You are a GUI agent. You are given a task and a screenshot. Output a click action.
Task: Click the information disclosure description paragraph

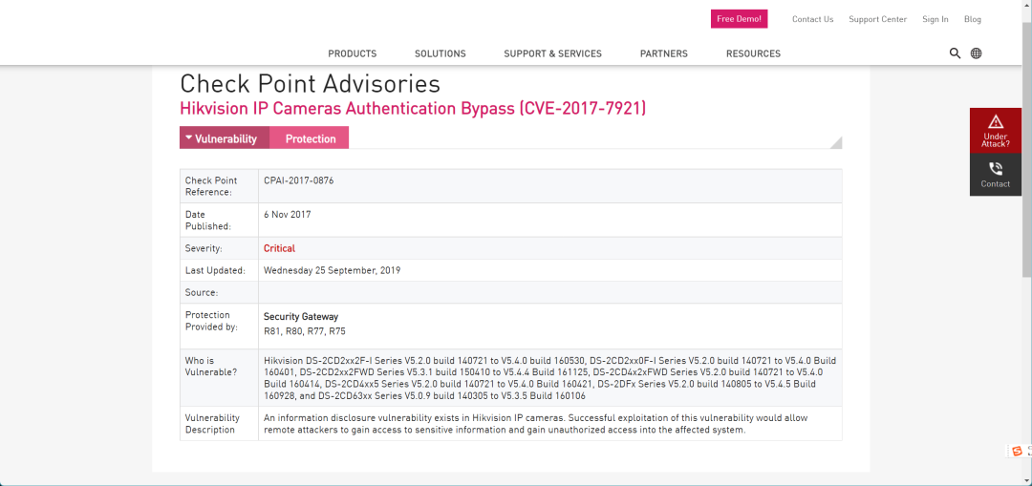tap(536, 424)
